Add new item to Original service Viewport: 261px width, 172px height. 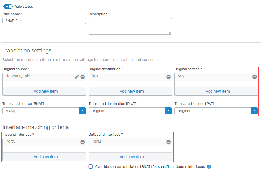pyautogui.click(x=218, y=91)
